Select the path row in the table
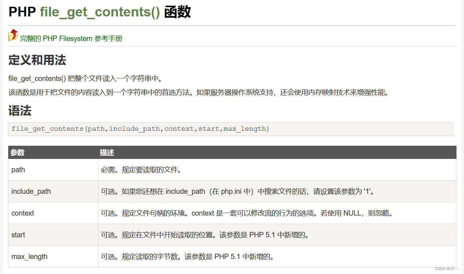 tap(18, 170)
